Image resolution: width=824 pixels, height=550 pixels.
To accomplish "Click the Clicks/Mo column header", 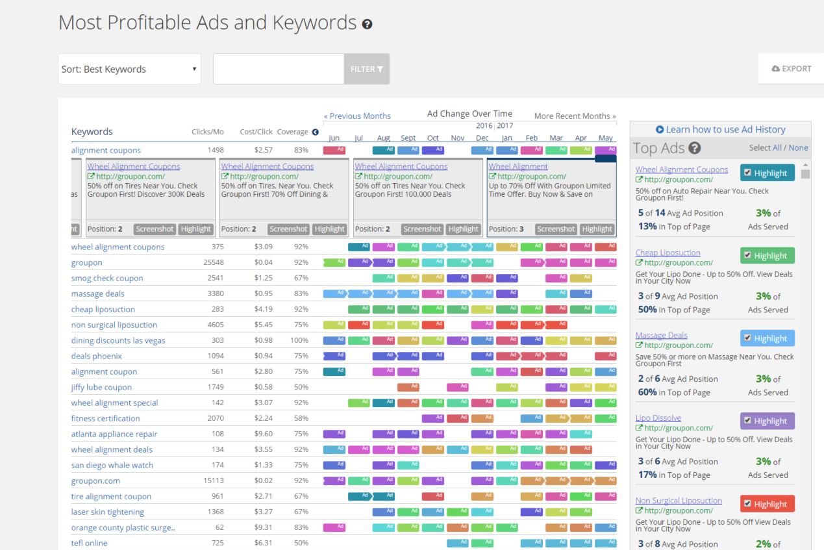I will coord(208,131).
